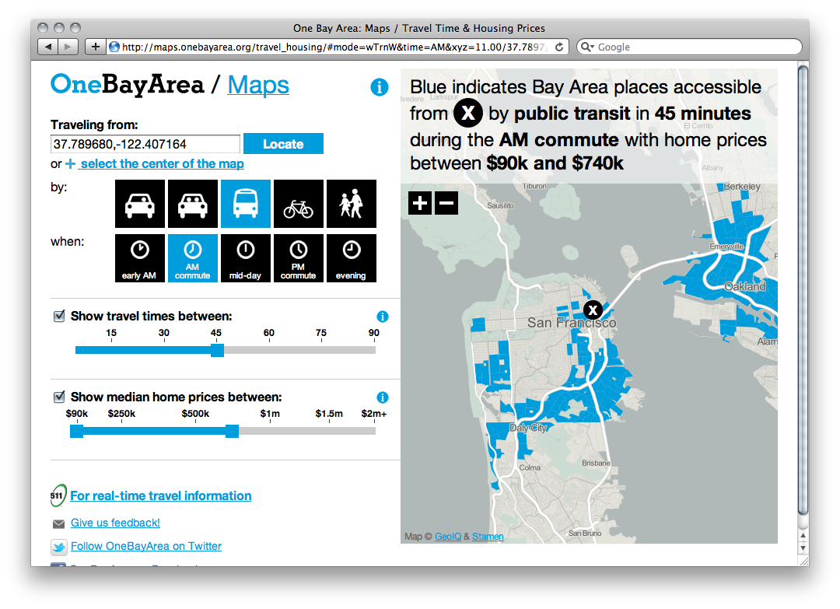Open the info tooltip beside the Maps header
The height and width of the screenshot is (609, 840).
click(380, 87)
